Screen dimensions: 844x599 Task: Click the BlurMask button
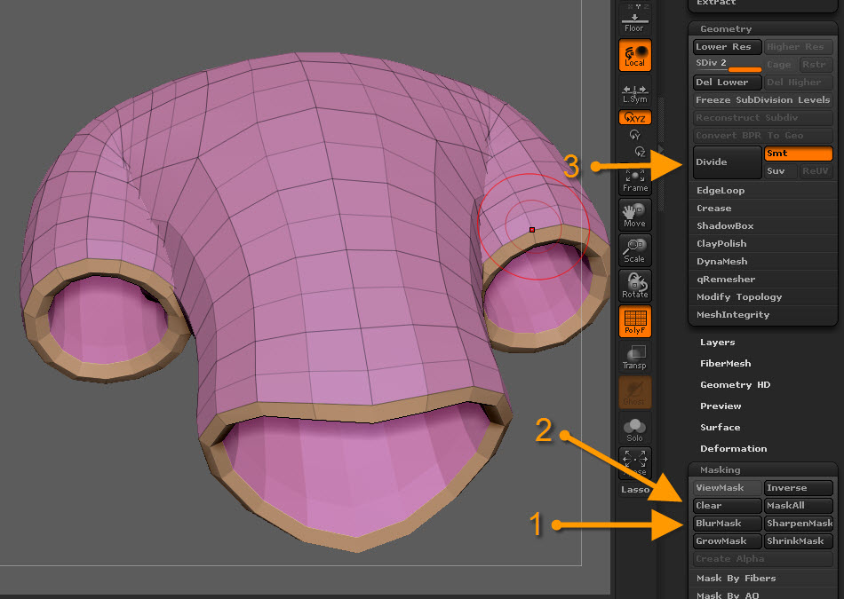pyautogui.click(x=727, y=524)
